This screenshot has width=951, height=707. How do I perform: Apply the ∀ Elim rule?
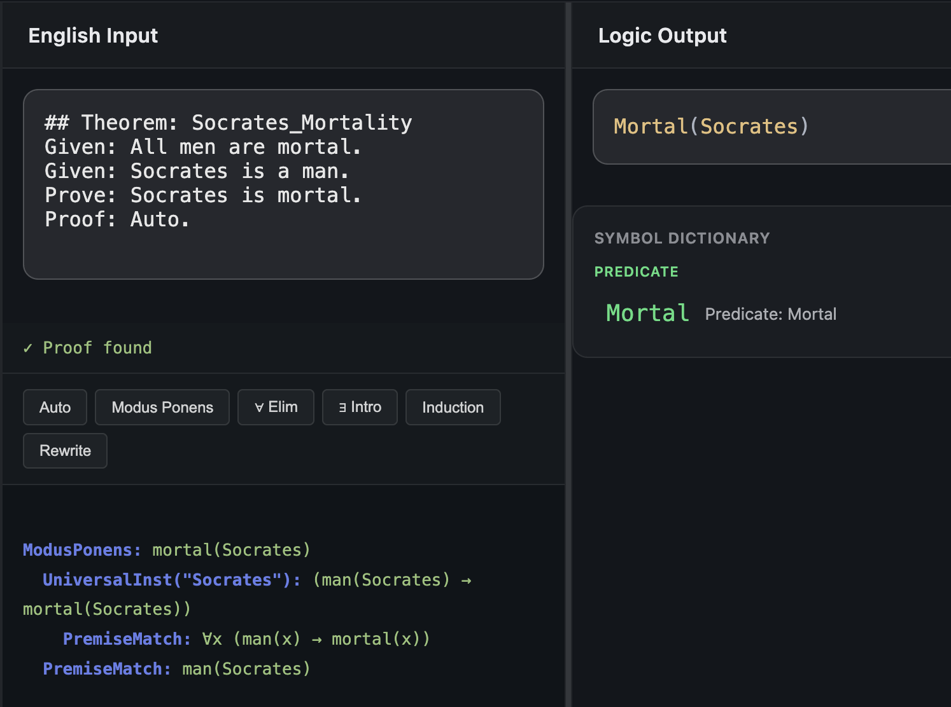pyautogui.click(x=276, y=407)
